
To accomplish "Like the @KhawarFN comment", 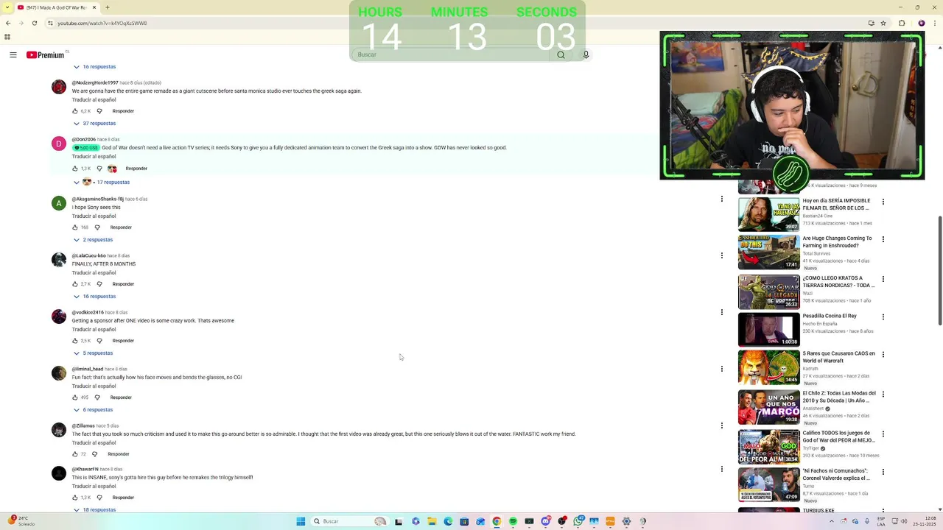I will point(75,498).
